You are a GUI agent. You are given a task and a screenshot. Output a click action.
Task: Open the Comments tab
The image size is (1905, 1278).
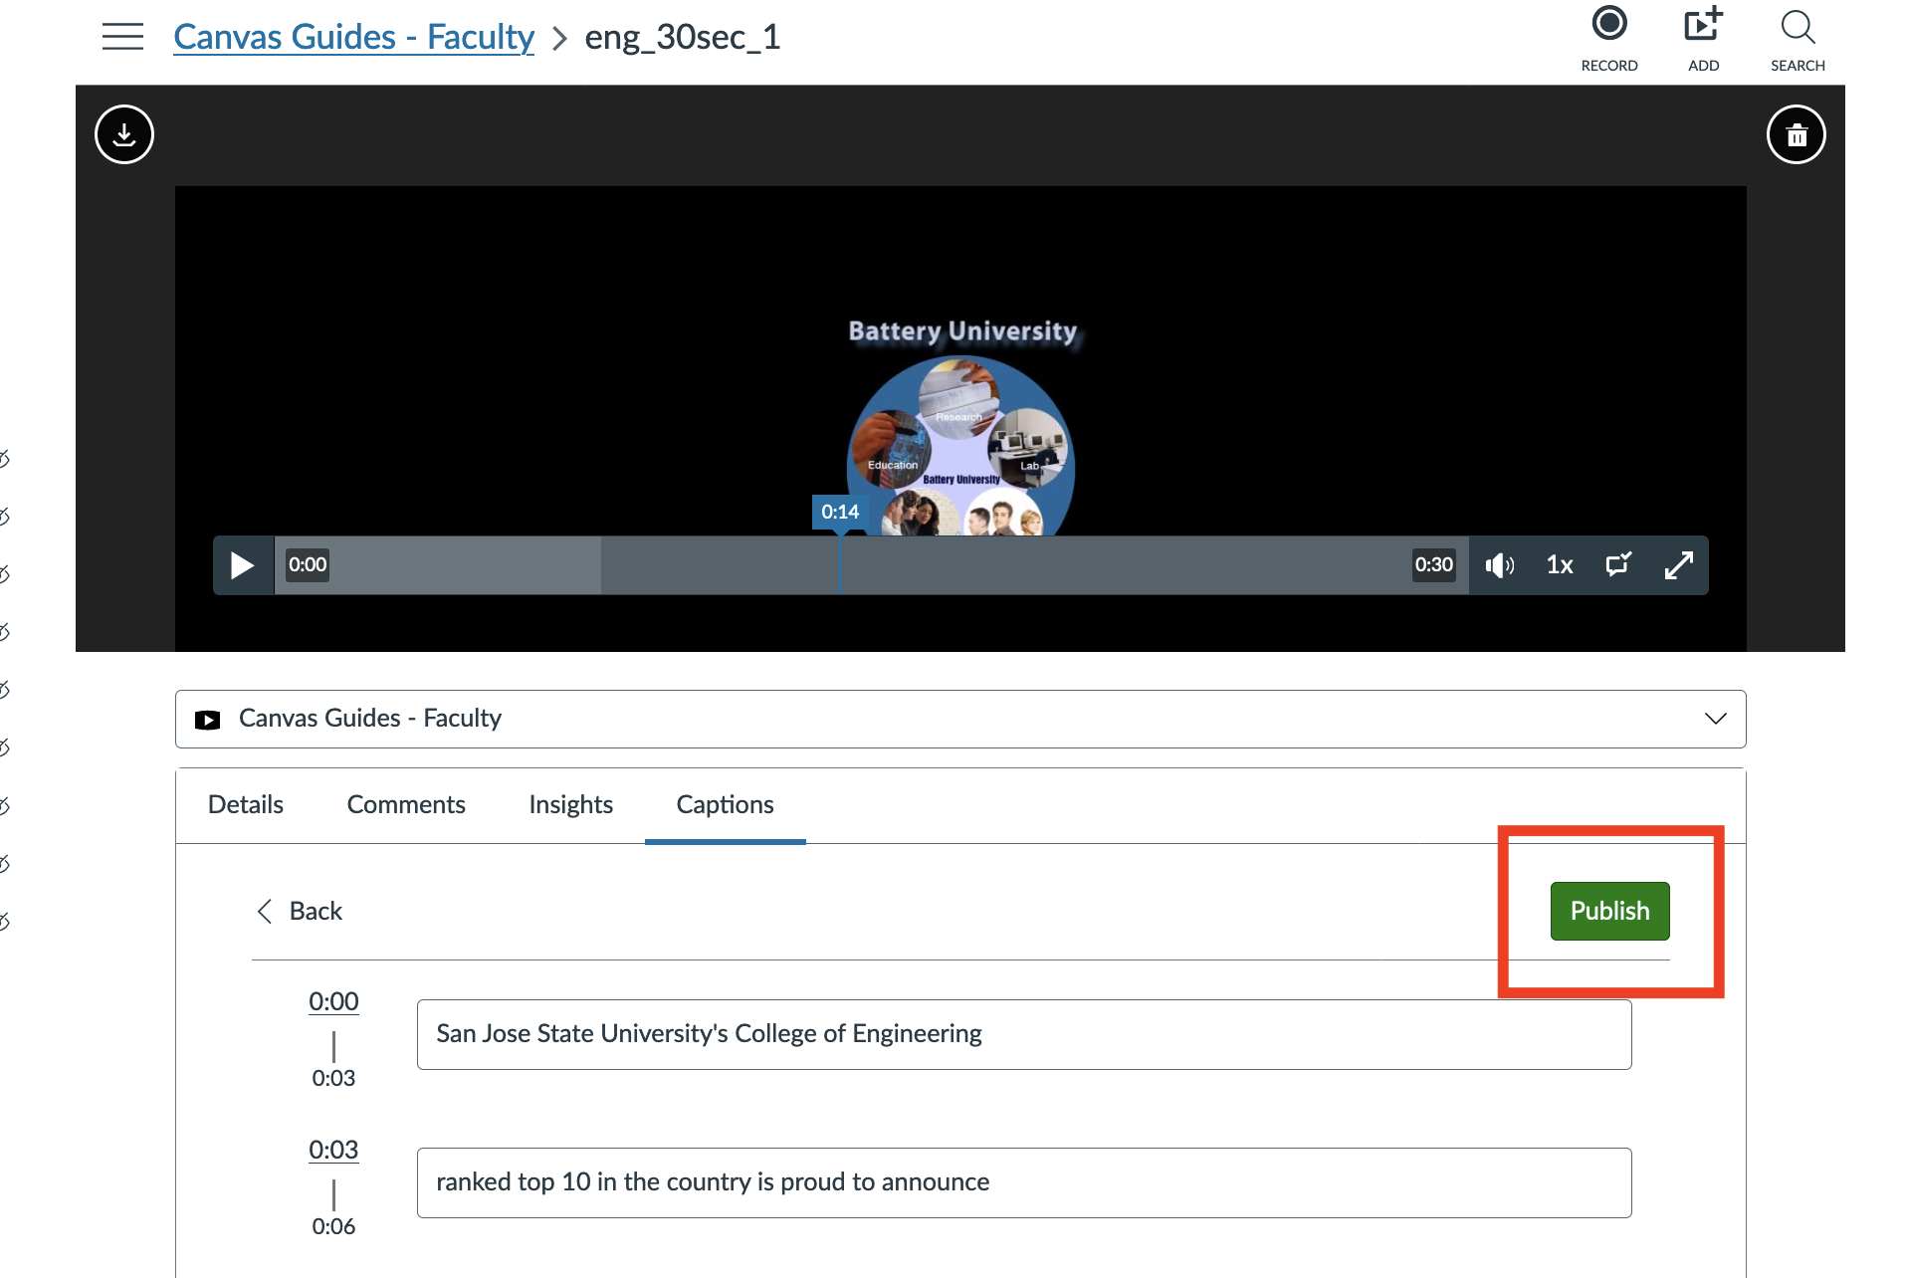(x=406, y=804)
